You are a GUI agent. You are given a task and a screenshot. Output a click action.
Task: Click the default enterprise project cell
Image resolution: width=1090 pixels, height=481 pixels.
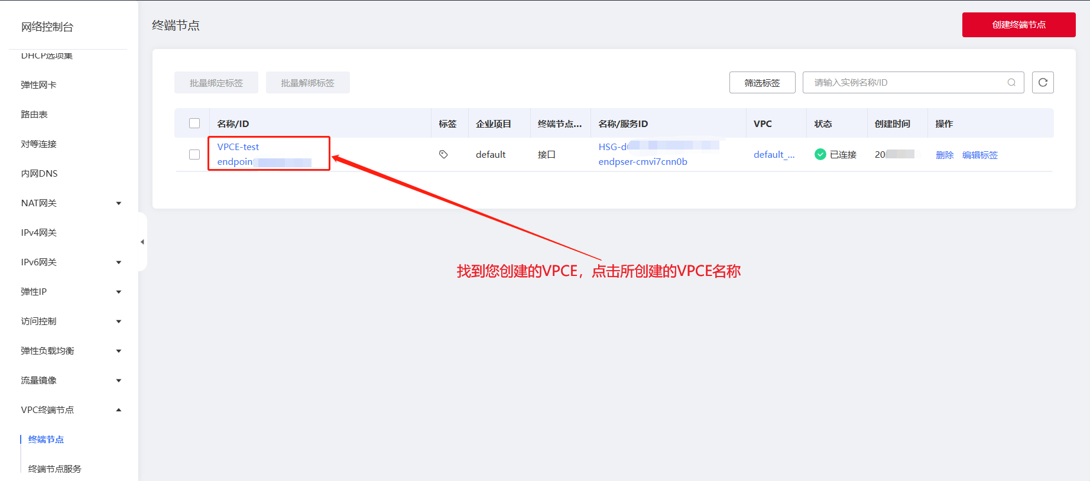[491, 155]
